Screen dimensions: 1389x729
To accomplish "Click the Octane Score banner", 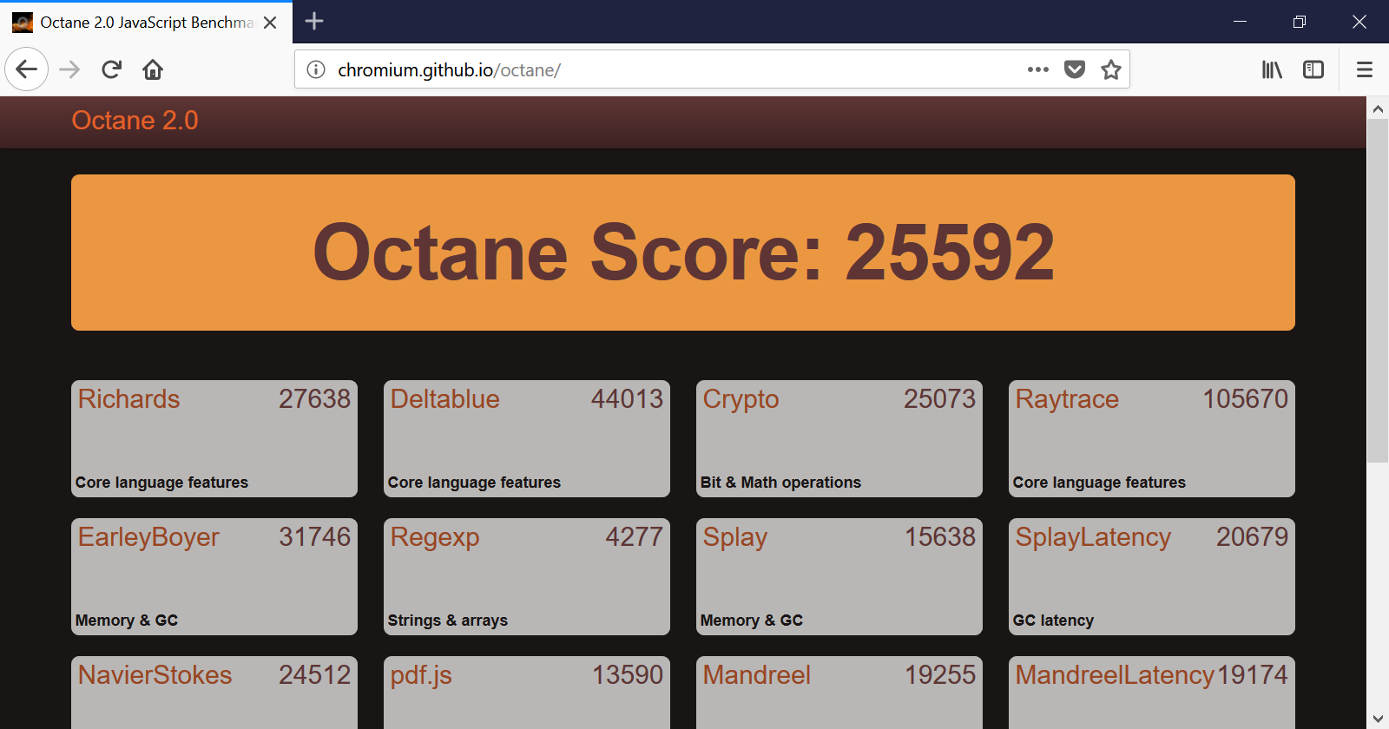I will (683, 253).
